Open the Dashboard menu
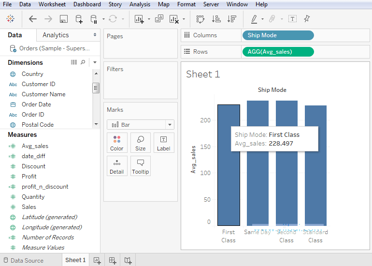The image size is (372, 266). [87, 4]
